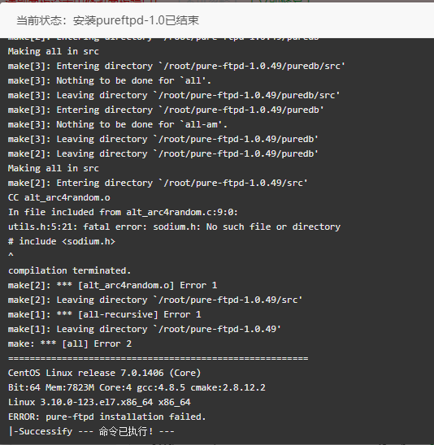Click the '|-Successify --- 命令已执行!' line
This screenshot has height=445, width=434.
(x=91, y=431)
